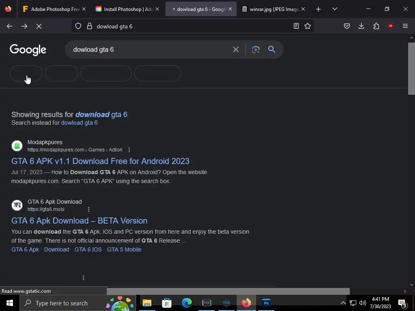The height and width of the screenshot is (311, 415).
Task: Open more options for Modapkpures result
Action: tap(129, 150)
